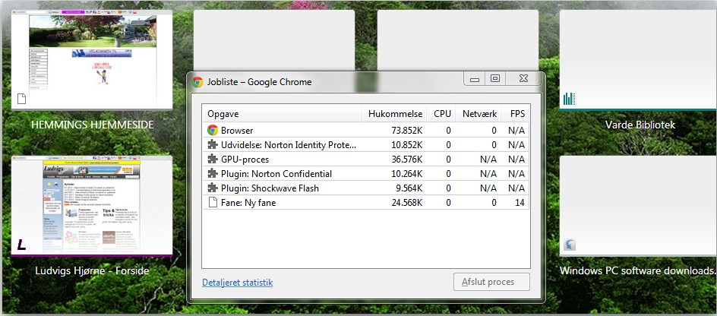
Task: Click puzzle icon beside Plugin: Norton Confidential
Action: click(x=212, y=174)
